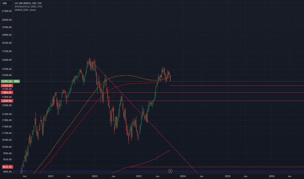
Task: Click the 15200.00 price scale value
Action: (7, 75)
